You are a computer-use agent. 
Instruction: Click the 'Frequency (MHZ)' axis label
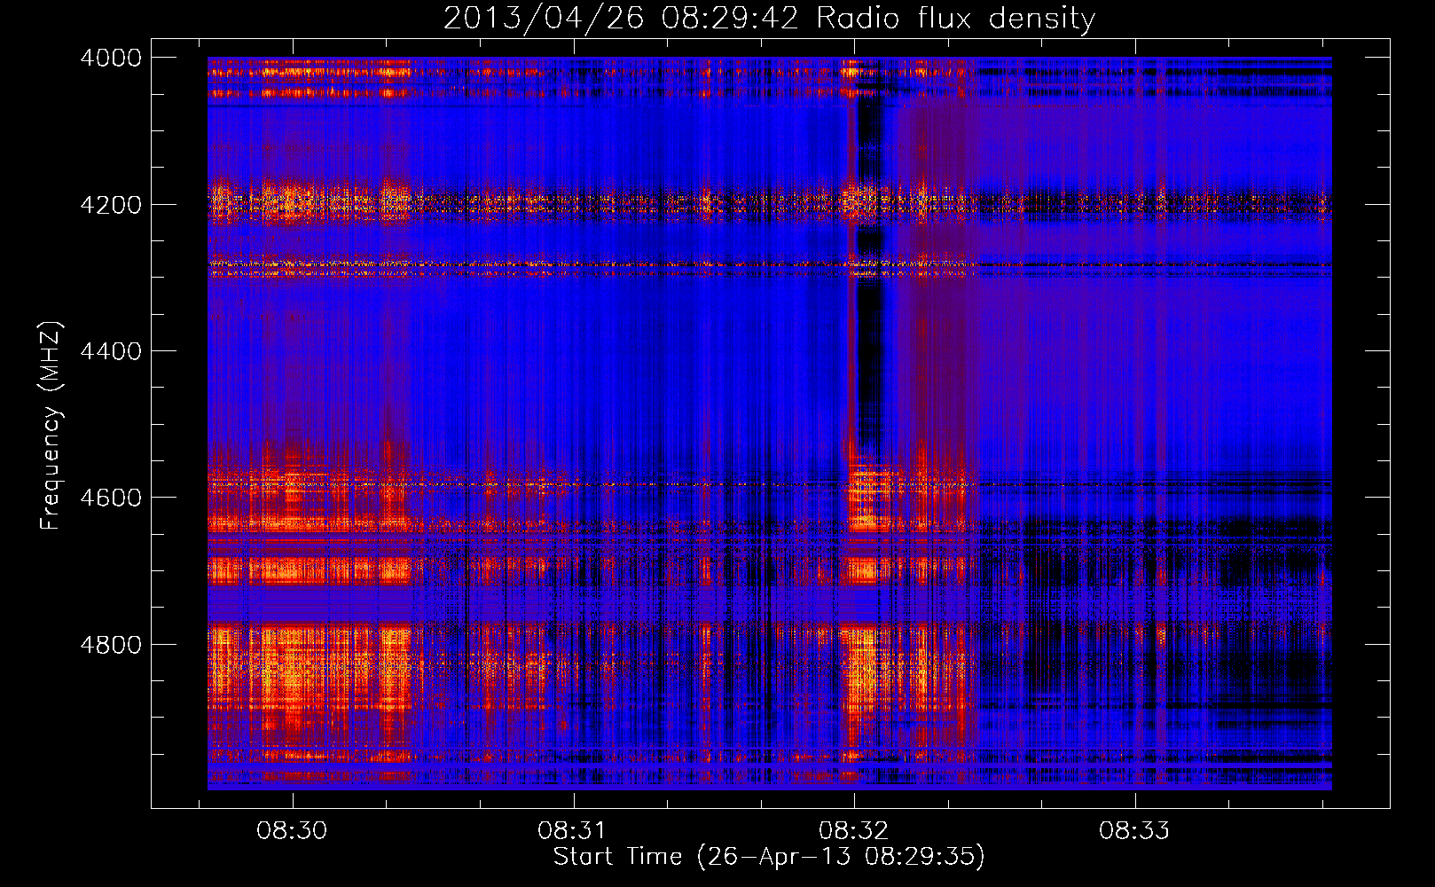click(x=51, y=426)
